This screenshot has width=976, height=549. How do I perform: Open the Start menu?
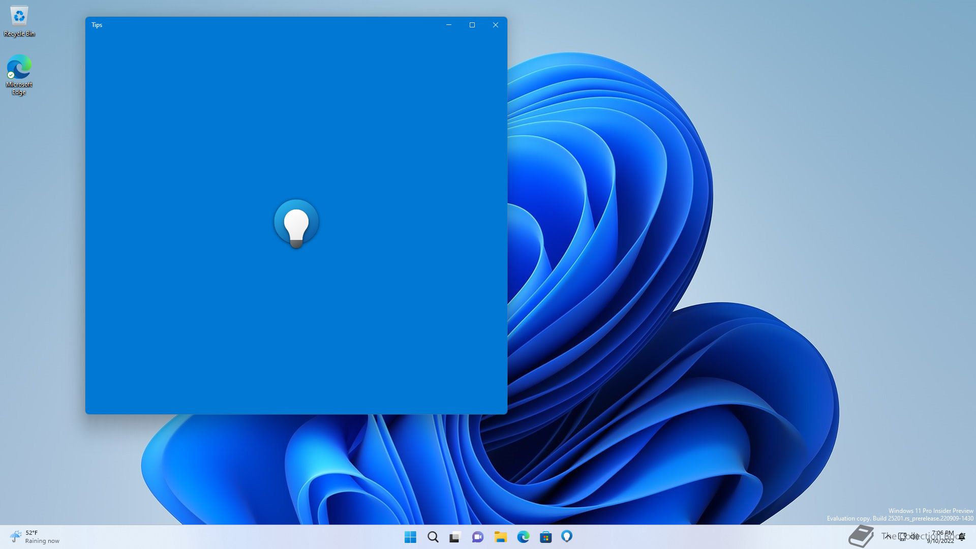410,537
